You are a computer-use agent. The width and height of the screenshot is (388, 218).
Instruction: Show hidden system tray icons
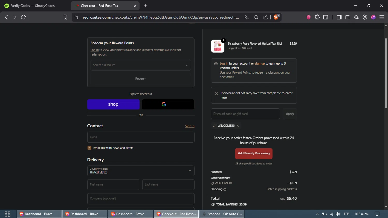(317, 214)
